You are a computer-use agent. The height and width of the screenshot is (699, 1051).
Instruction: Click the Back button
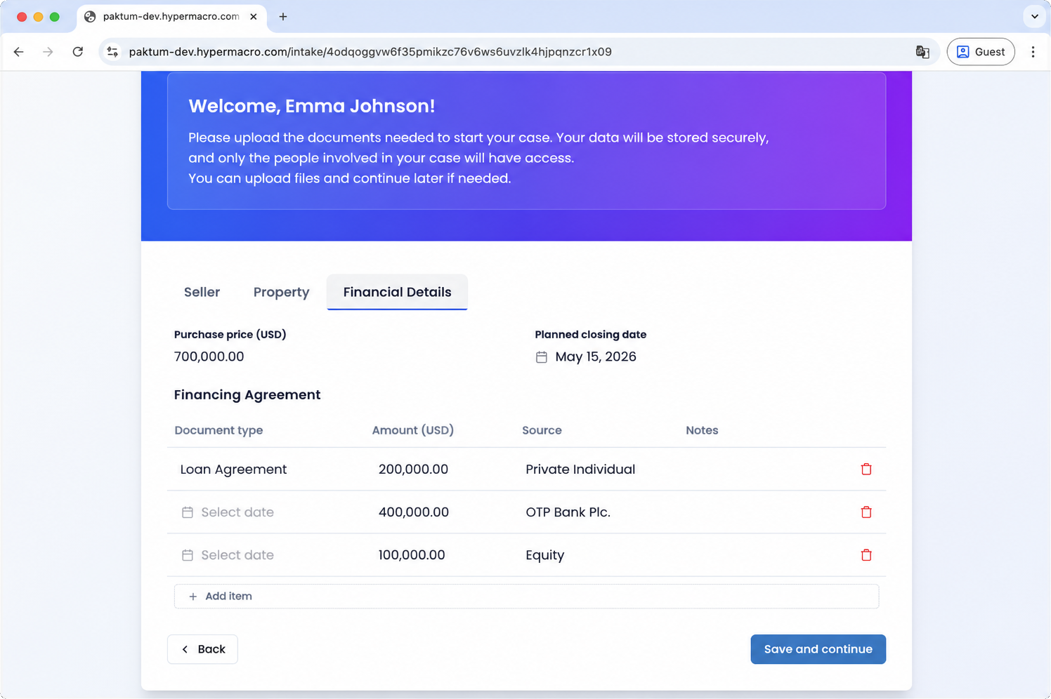[202, 649]
